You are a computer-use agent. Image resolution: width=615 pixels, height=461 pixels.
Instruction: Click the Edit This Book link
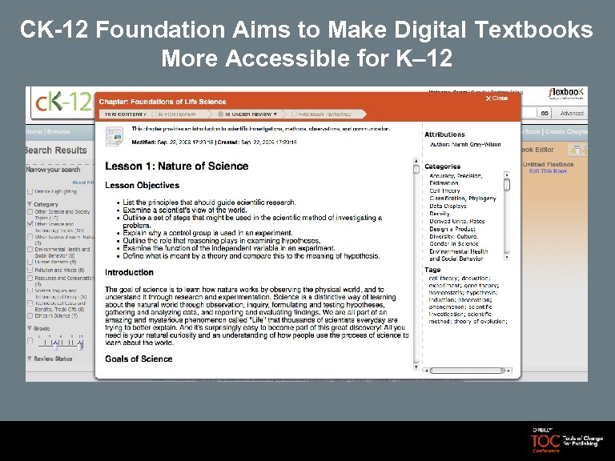(548, 171)
